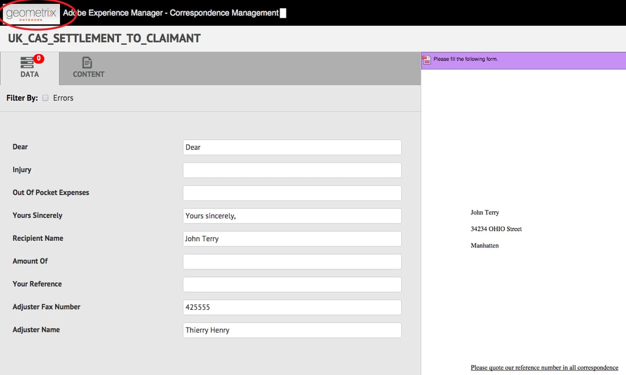This screenshot has width=626, height=375.
Task: Click the purple 'Please fill the following form' banner
Action: coord(522,59)
